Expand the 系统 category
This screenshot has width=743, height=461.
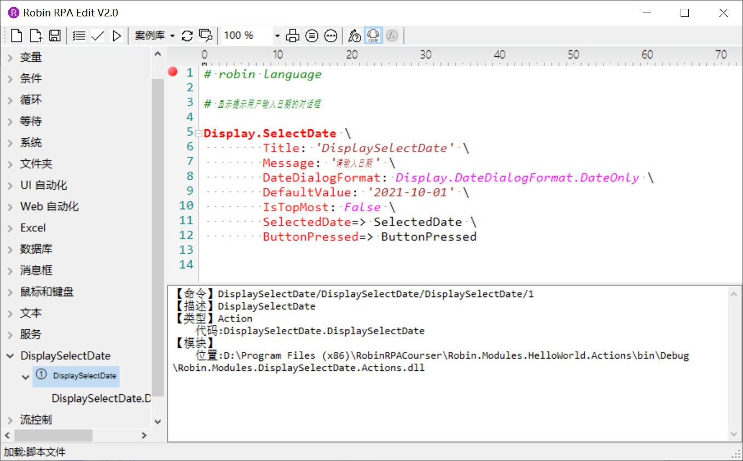pyautogui.click(x=10, y=143)
